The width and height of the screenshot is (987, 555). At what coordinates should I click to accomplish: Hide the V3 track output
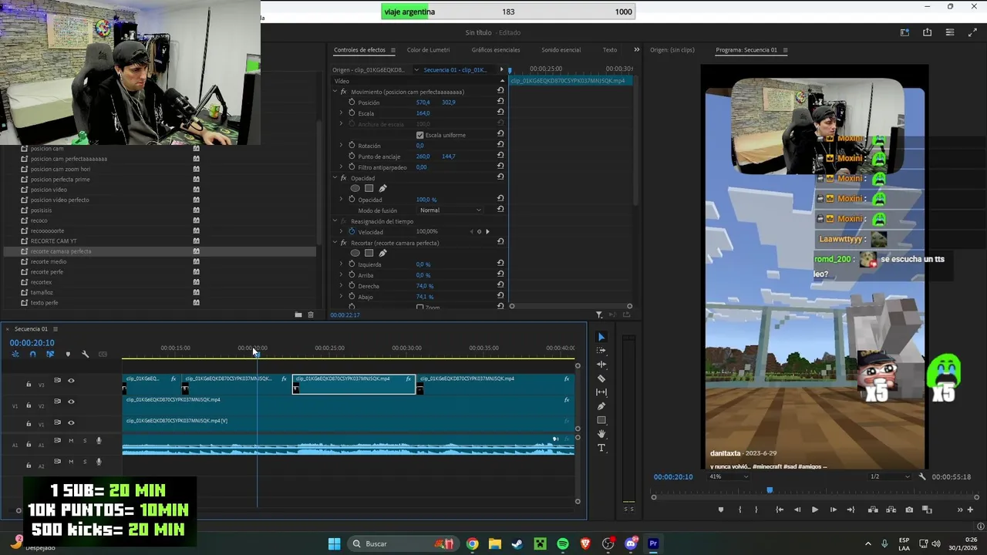pos(71,381)
